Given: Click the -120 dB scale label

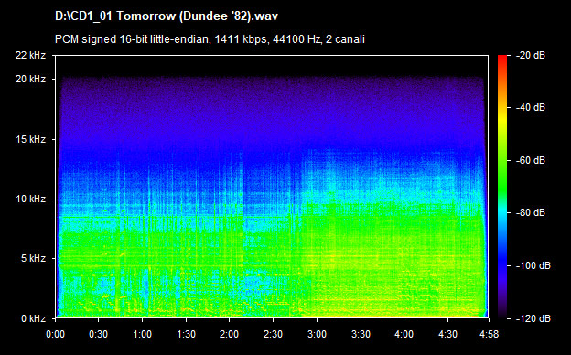Looking at the screenshot, I should click(x=533, y=318).
